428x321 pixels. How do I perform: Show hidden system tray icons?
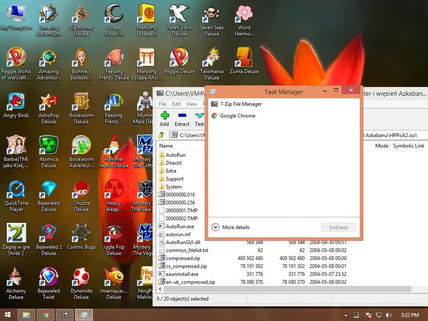coord(346,315)
